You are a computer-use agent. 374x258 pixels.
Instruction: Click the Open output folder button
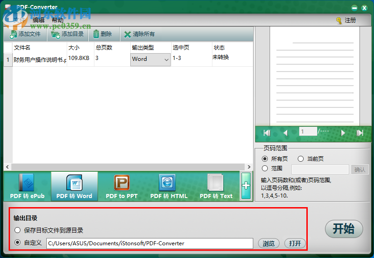pos(295,243)
